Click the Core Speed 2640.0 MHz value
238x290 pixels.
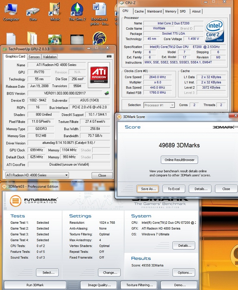point(158,77)
